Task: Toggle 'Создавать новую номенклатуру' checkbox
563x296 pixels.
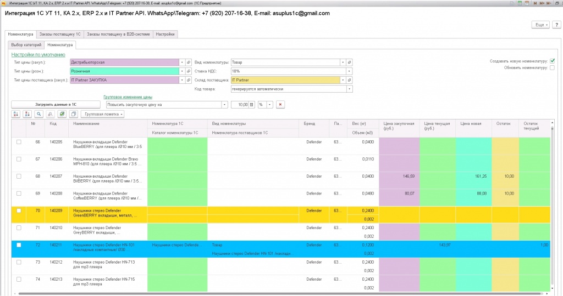Action: point(552,61)
